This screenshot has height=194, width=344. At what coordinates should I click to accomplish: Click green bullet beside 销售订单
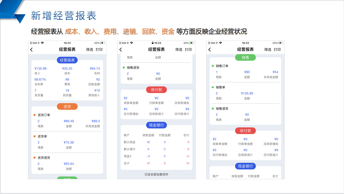[213, 66]
